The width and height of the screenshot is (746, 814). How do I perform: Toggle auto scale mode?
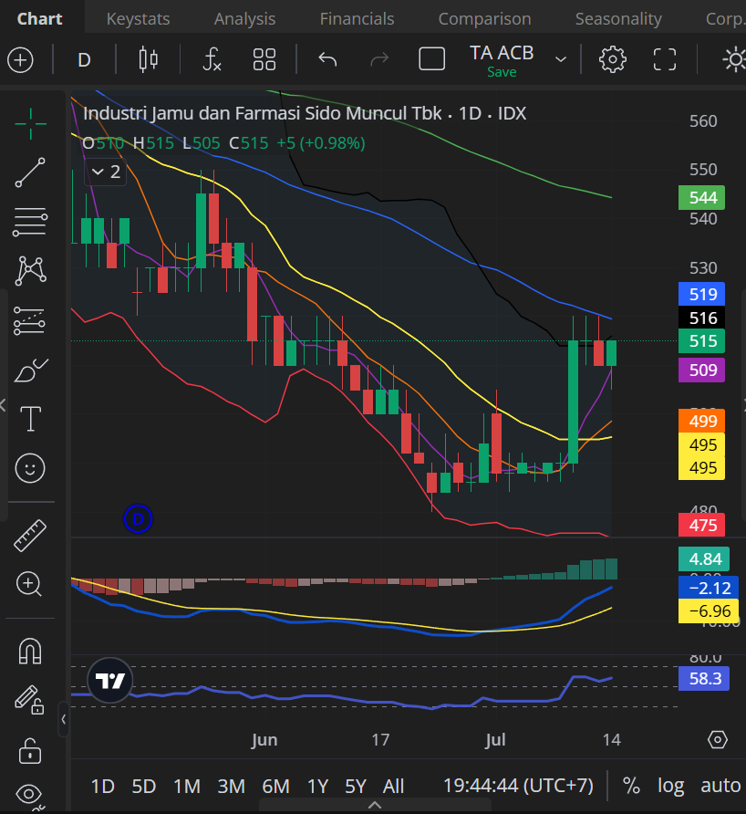point(720,786)
